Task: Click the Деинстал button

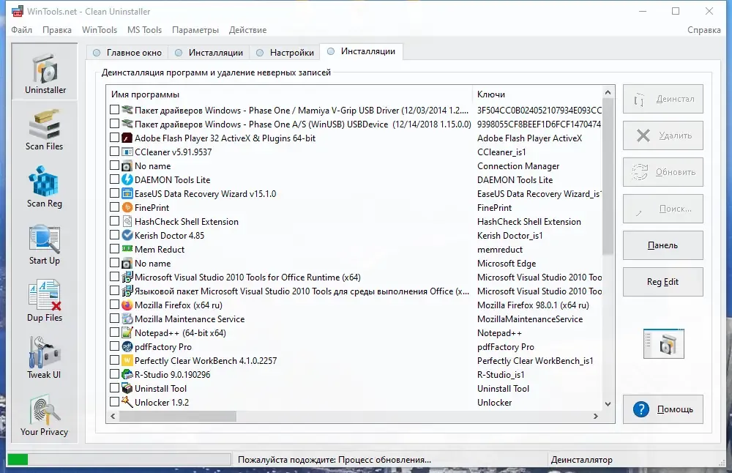Action: click(x=663, y=99)
